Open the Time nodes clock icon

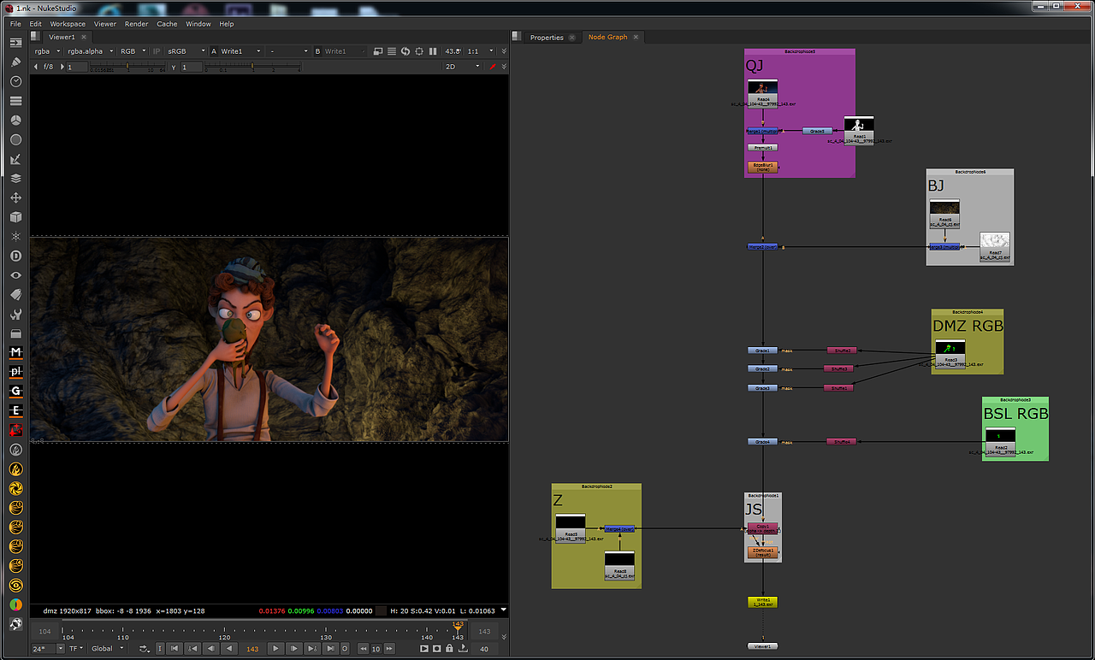coord(15,81)
